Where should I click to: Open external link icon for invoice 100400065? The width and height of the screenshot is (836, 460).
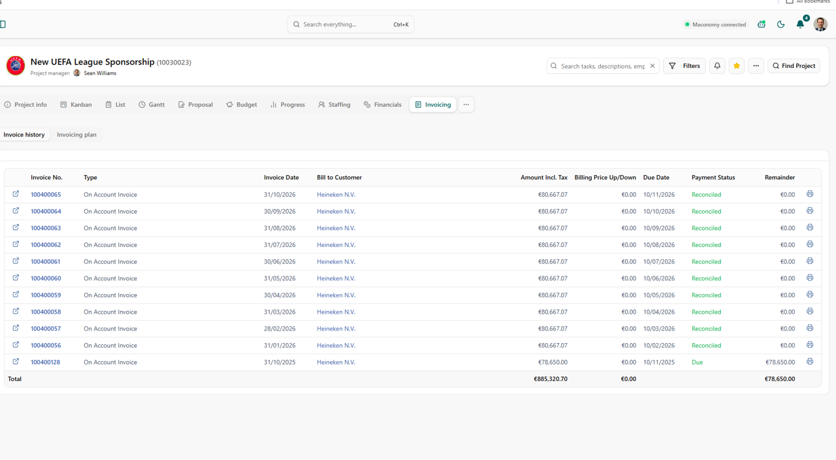click(x=16, y=194)
